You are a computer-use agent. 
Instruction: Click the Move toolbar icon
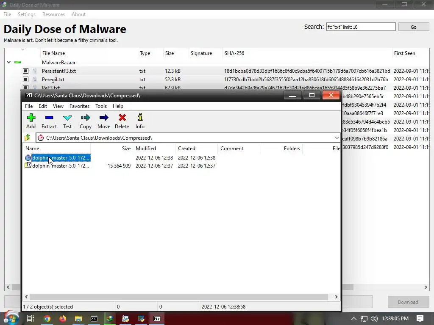(x=104, y=118)
